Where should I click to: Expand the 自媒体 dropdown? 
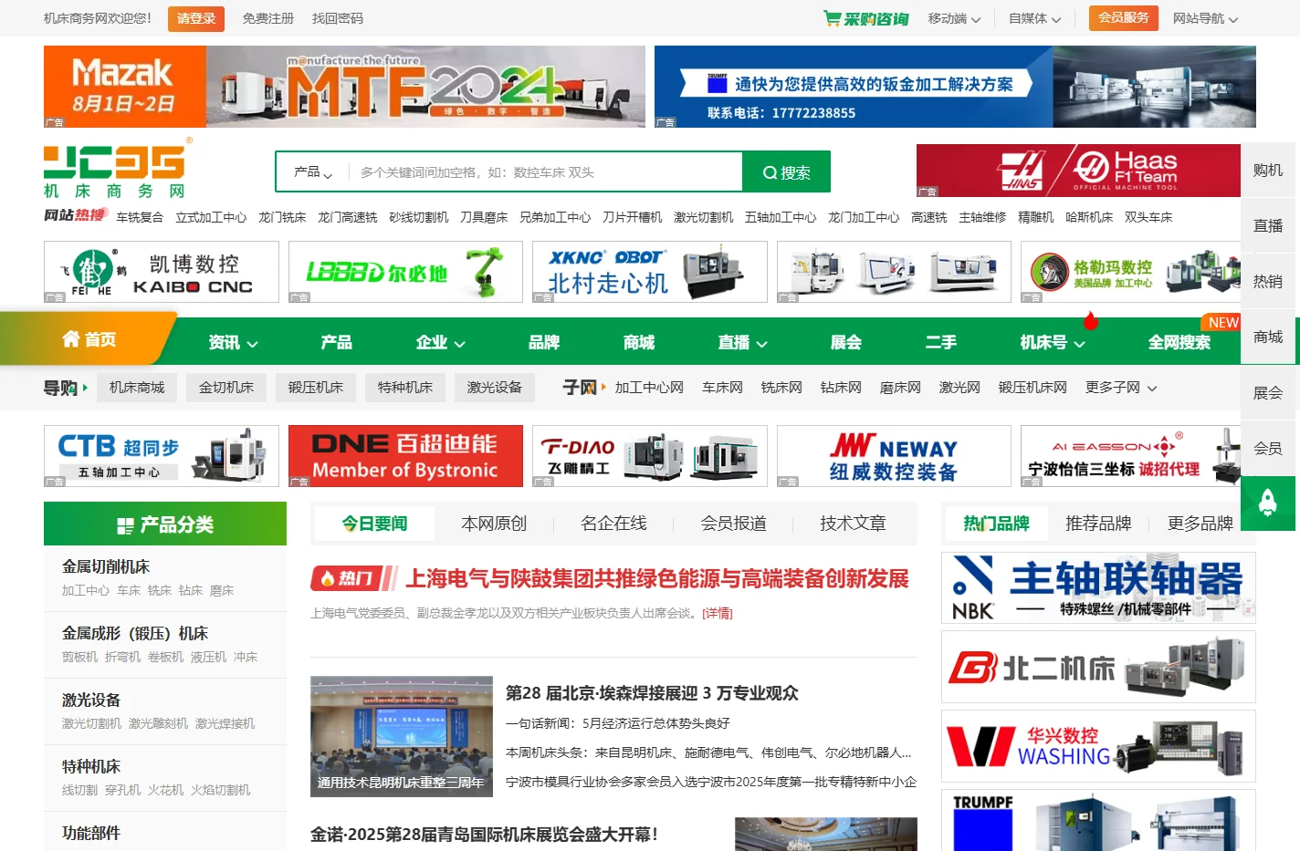[x=1034, y=18]
